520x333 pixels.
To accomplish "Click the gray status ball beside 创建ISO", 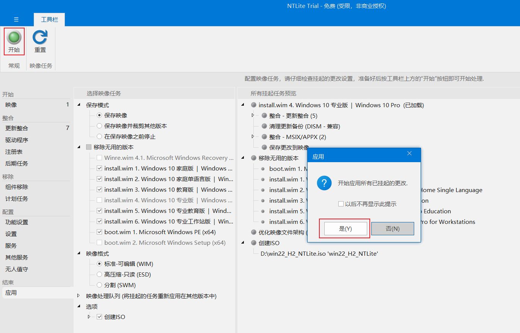I will (x=254, y=243).
